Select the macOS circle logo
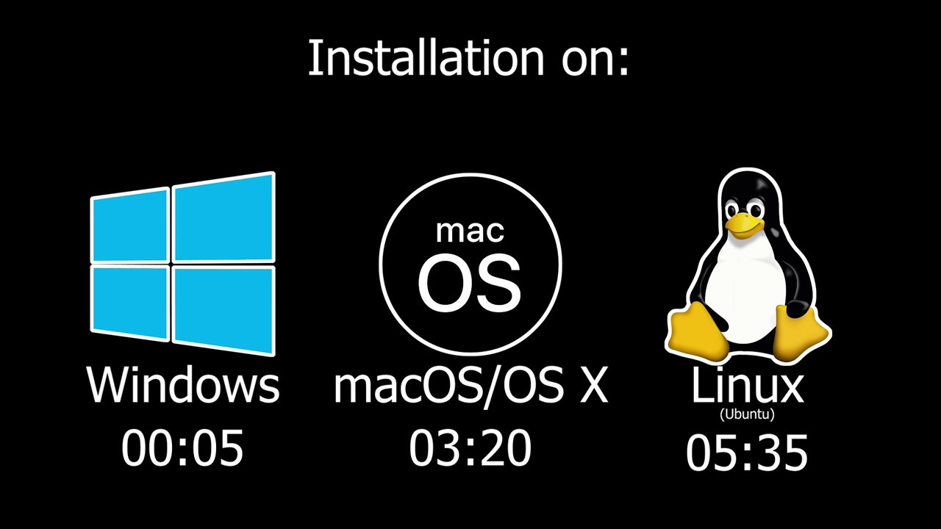Image resolution: width=941 pixels, height=529 pixels. (470, 265)
